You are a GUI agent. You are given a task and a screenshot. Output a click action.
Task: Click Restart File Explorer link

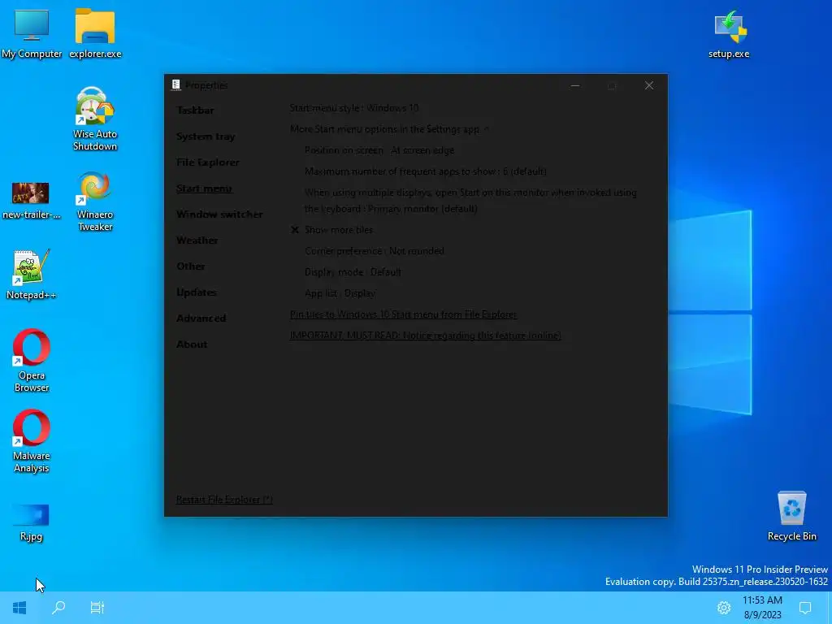coord(224,500)
